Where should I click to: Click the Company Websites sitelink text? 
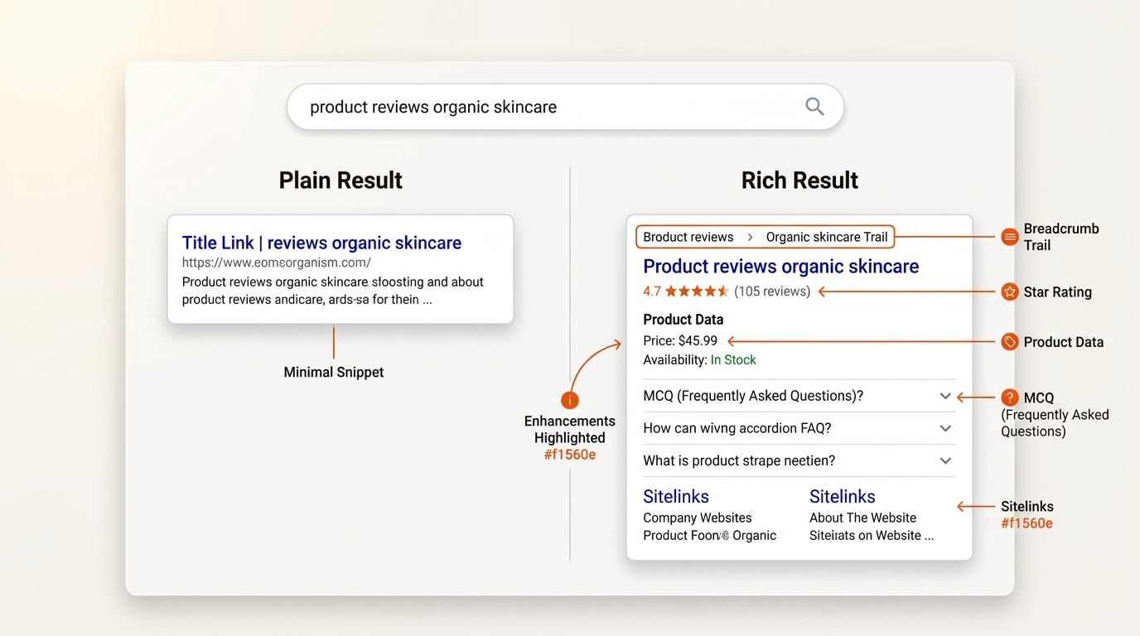(698, 518)
